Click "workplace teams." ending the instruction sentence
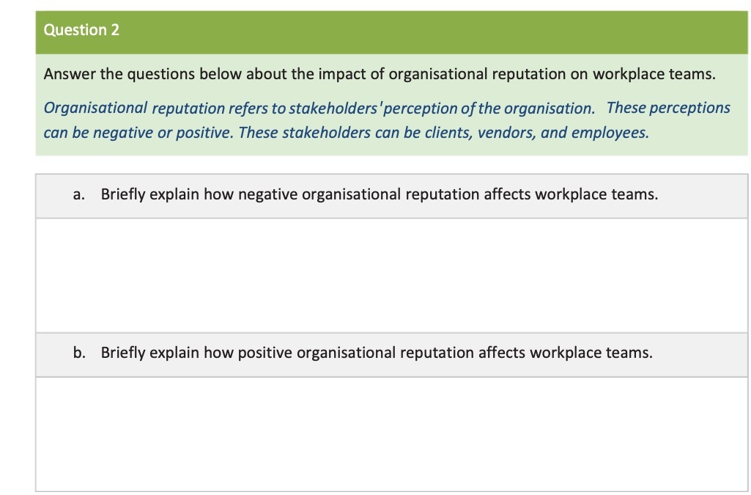751x495 pixels. coord(654,74)
